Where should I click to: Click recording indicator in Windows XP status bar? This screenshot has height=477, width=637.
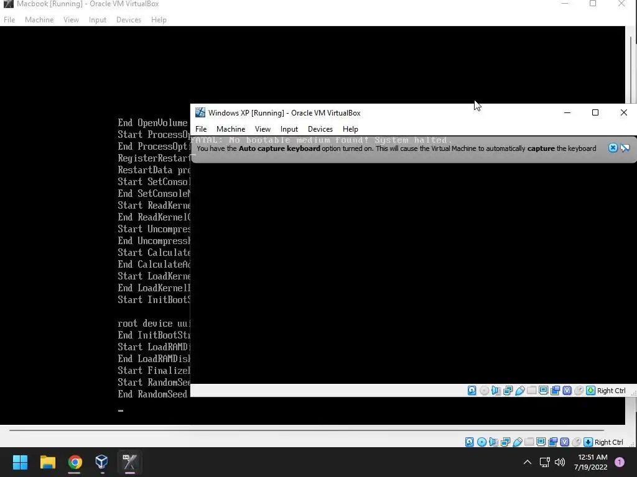click(556, 391)
